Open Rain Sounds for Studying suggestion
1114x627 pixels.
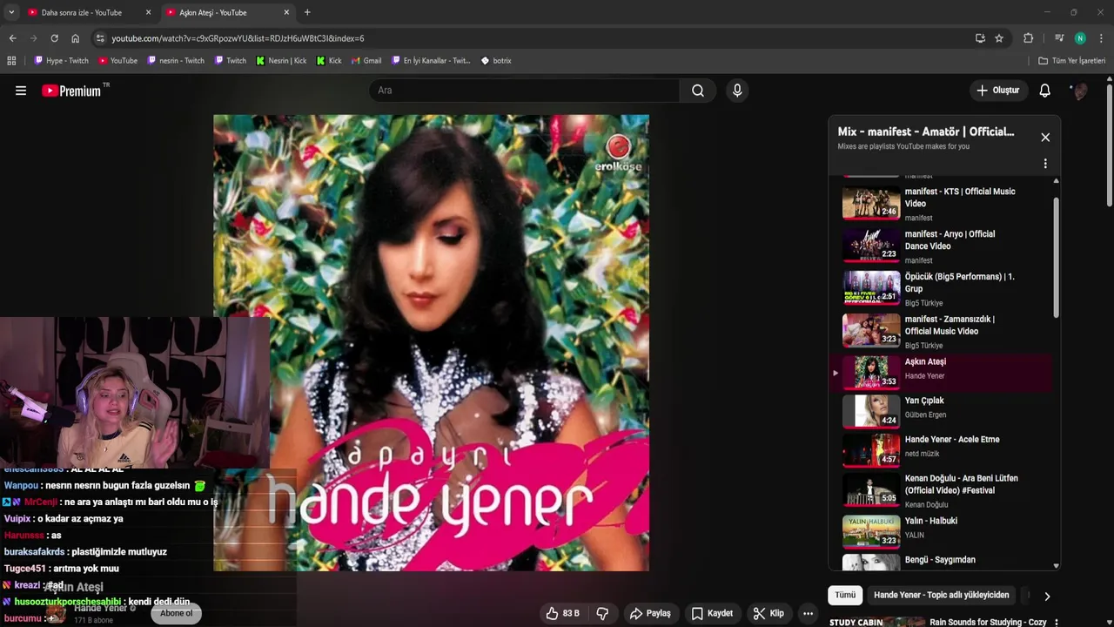click(x=988, y=623)
